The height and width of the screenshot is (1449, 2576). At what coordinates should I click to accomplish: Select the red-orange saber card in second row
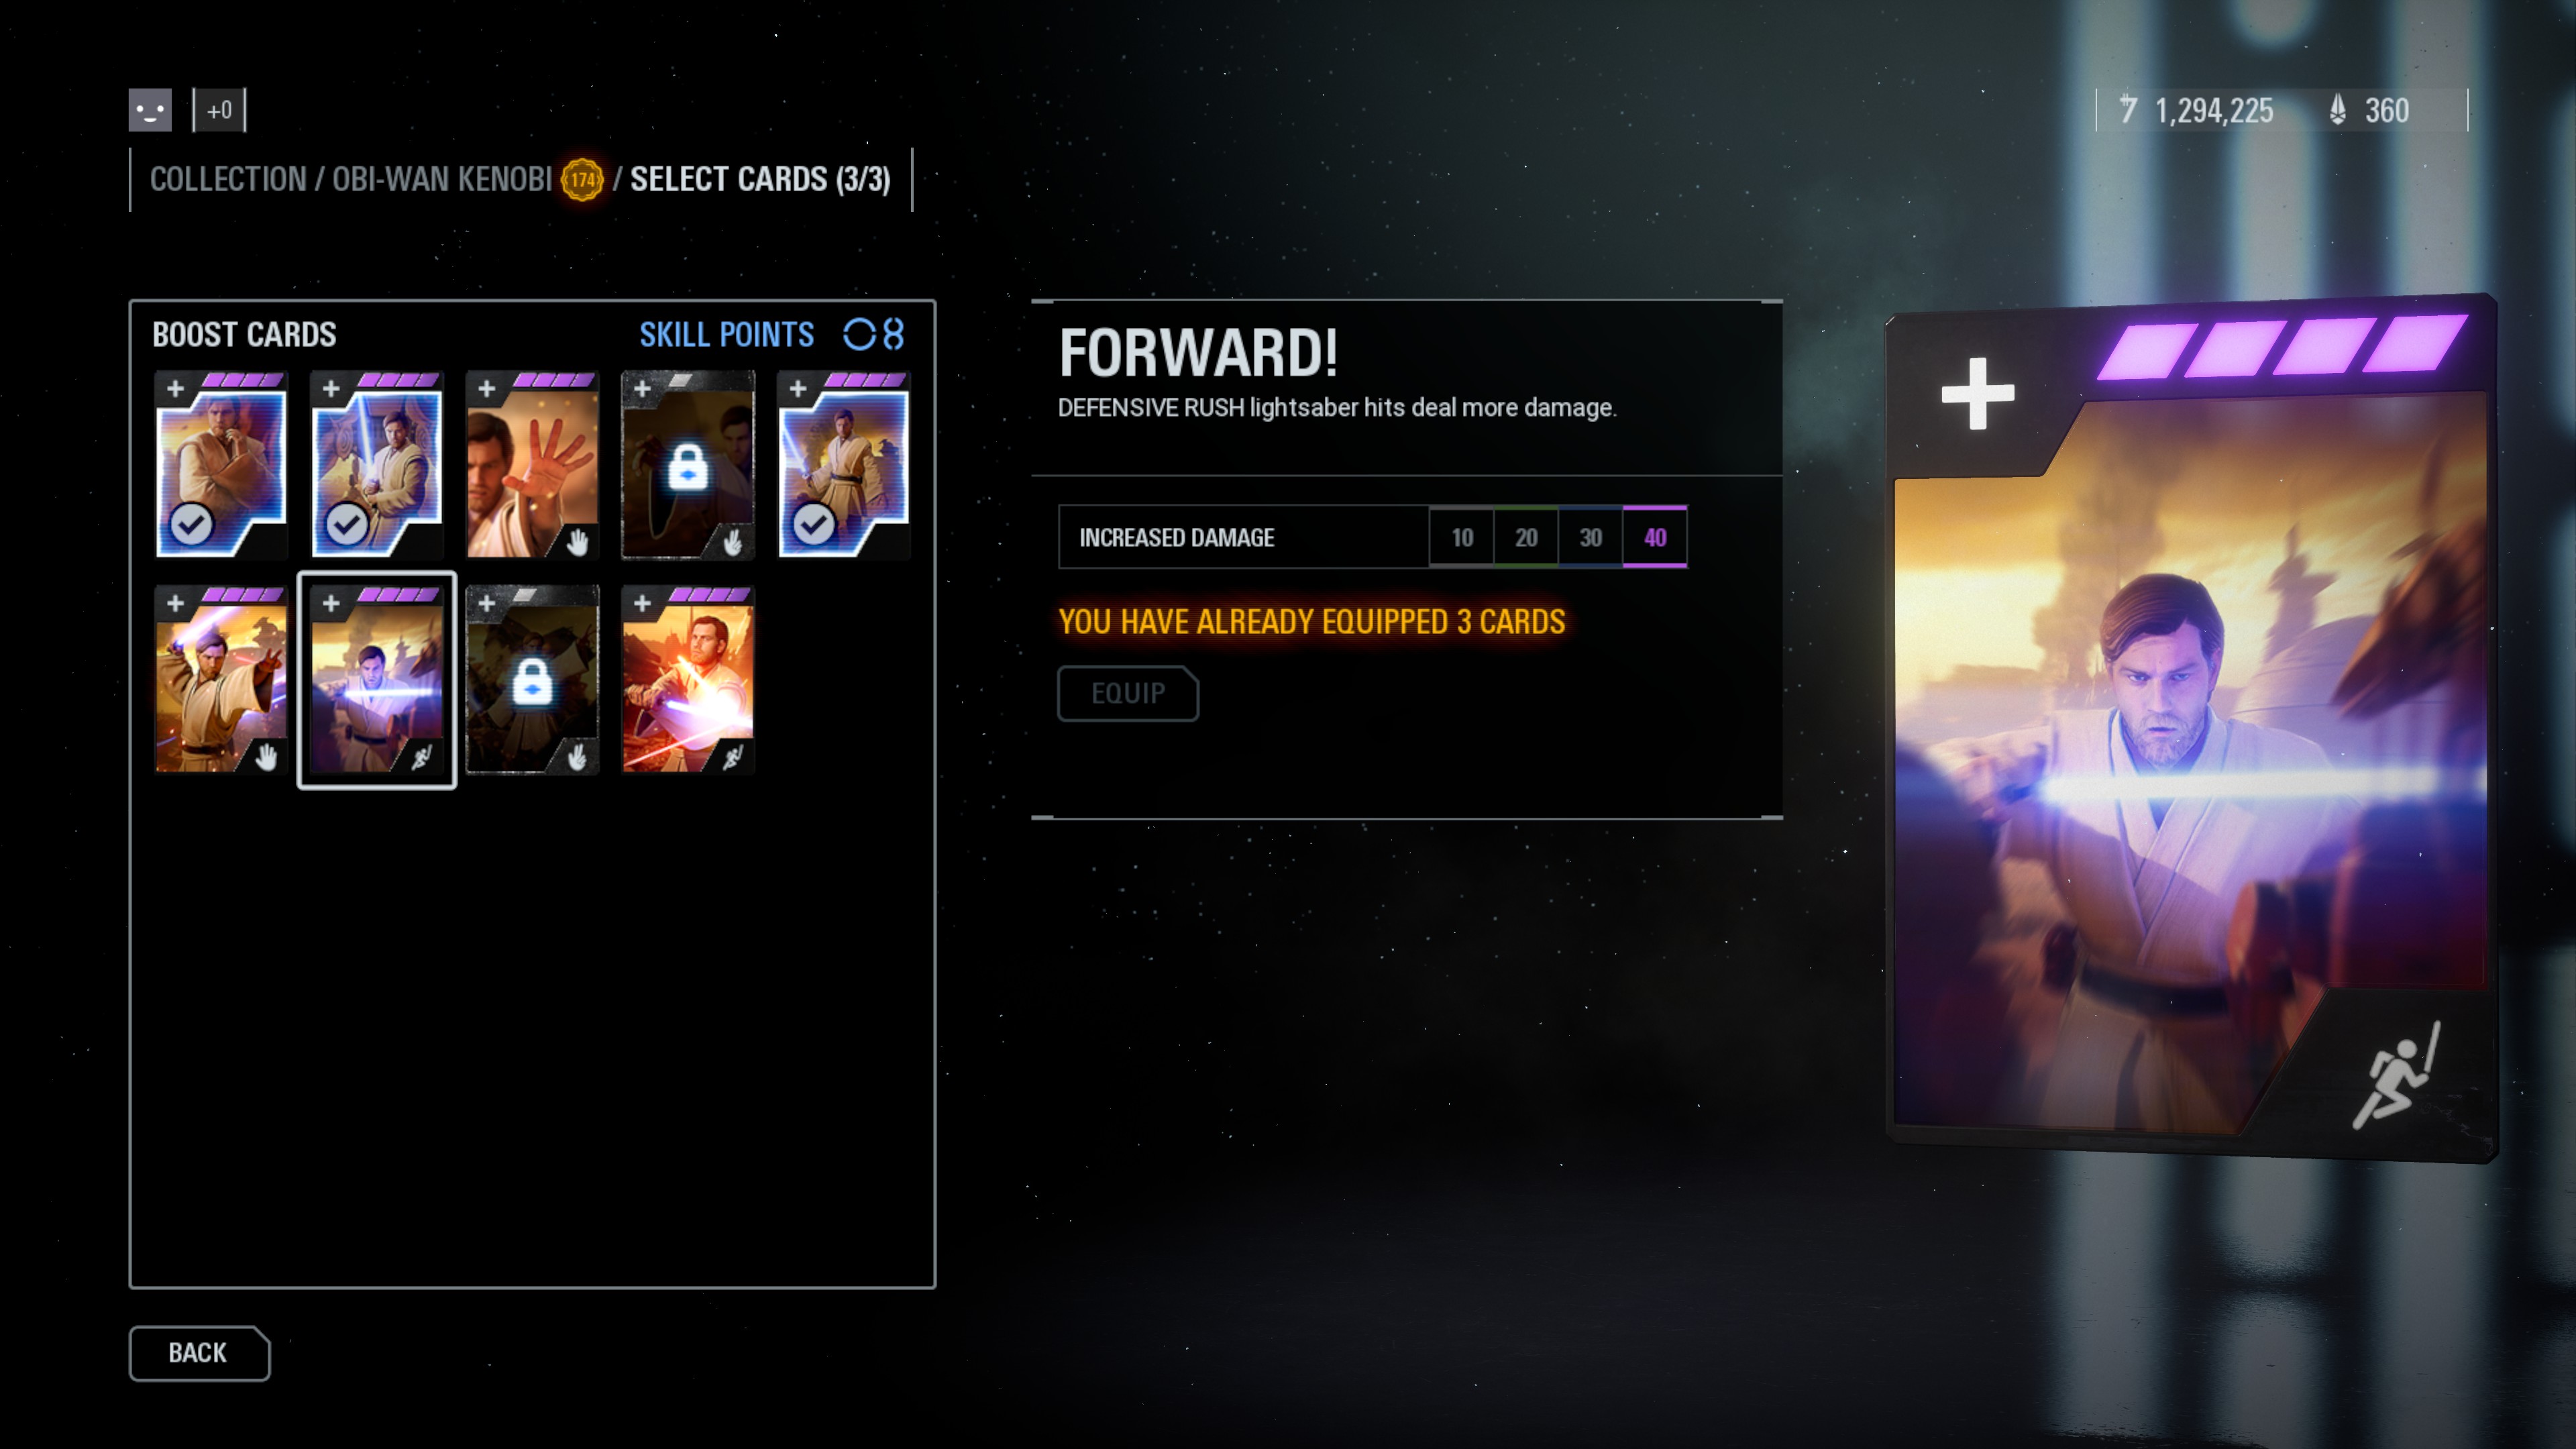688,680
